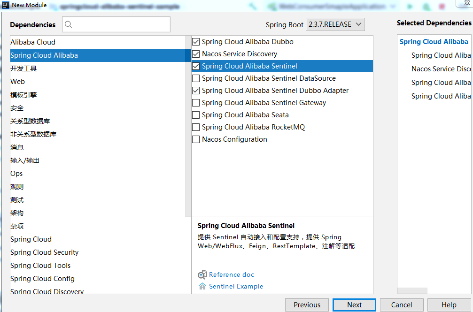Click the Help button
This screenshot has height=312, width=473.
(x=449, y=305)
